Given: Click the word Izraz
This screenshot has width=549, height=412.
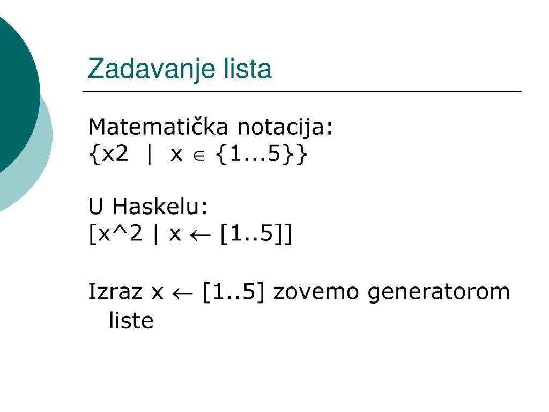Looking at the screenshot, I should [x=115, y=292].
